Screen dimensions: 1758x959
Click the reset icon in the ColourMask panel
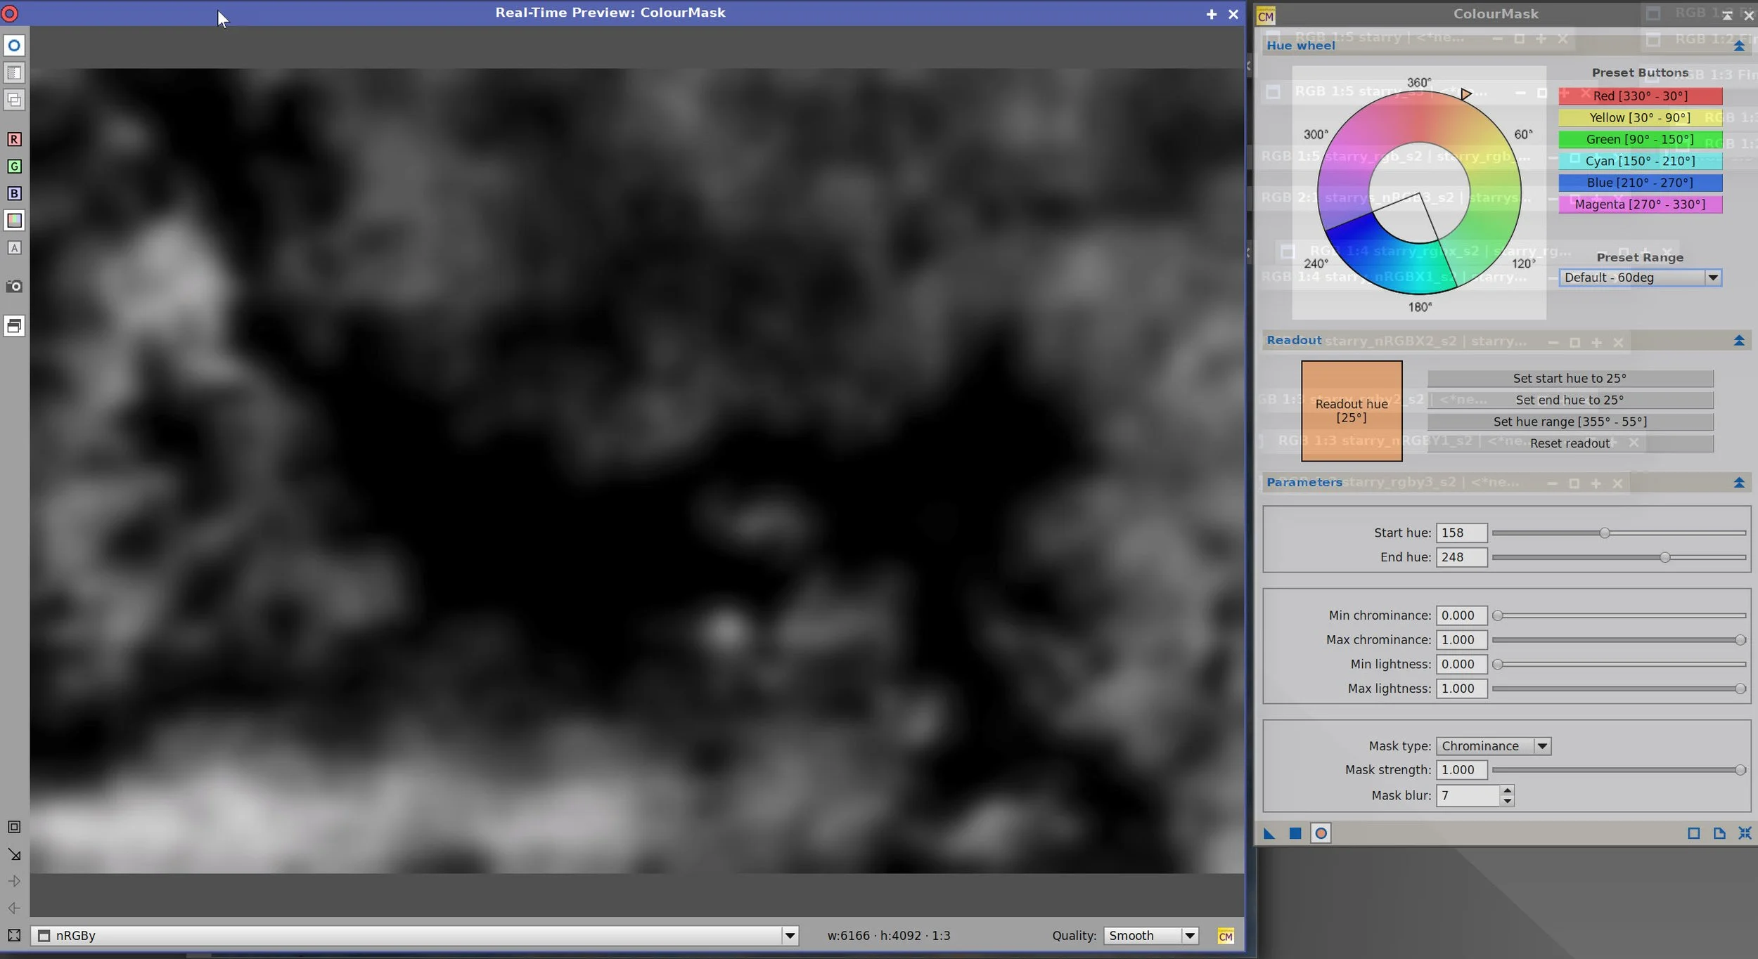pyautogui.click(x=1745, y=833)
